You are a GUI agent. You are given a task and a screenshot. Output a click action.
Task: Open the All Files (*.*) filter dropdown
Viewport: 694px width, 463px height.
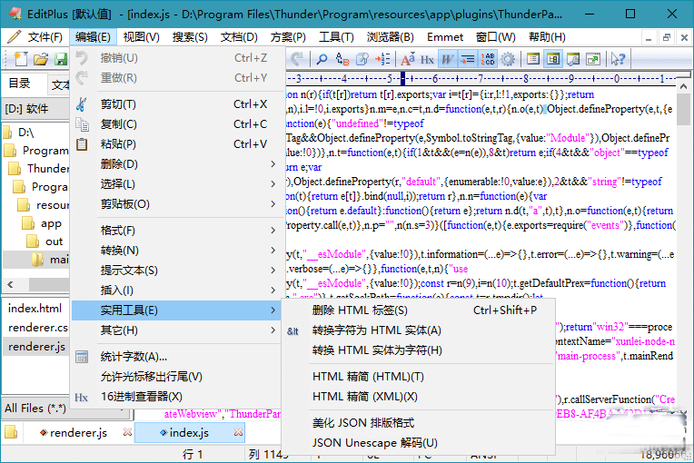pyautogui.click(x=66, y=409)
